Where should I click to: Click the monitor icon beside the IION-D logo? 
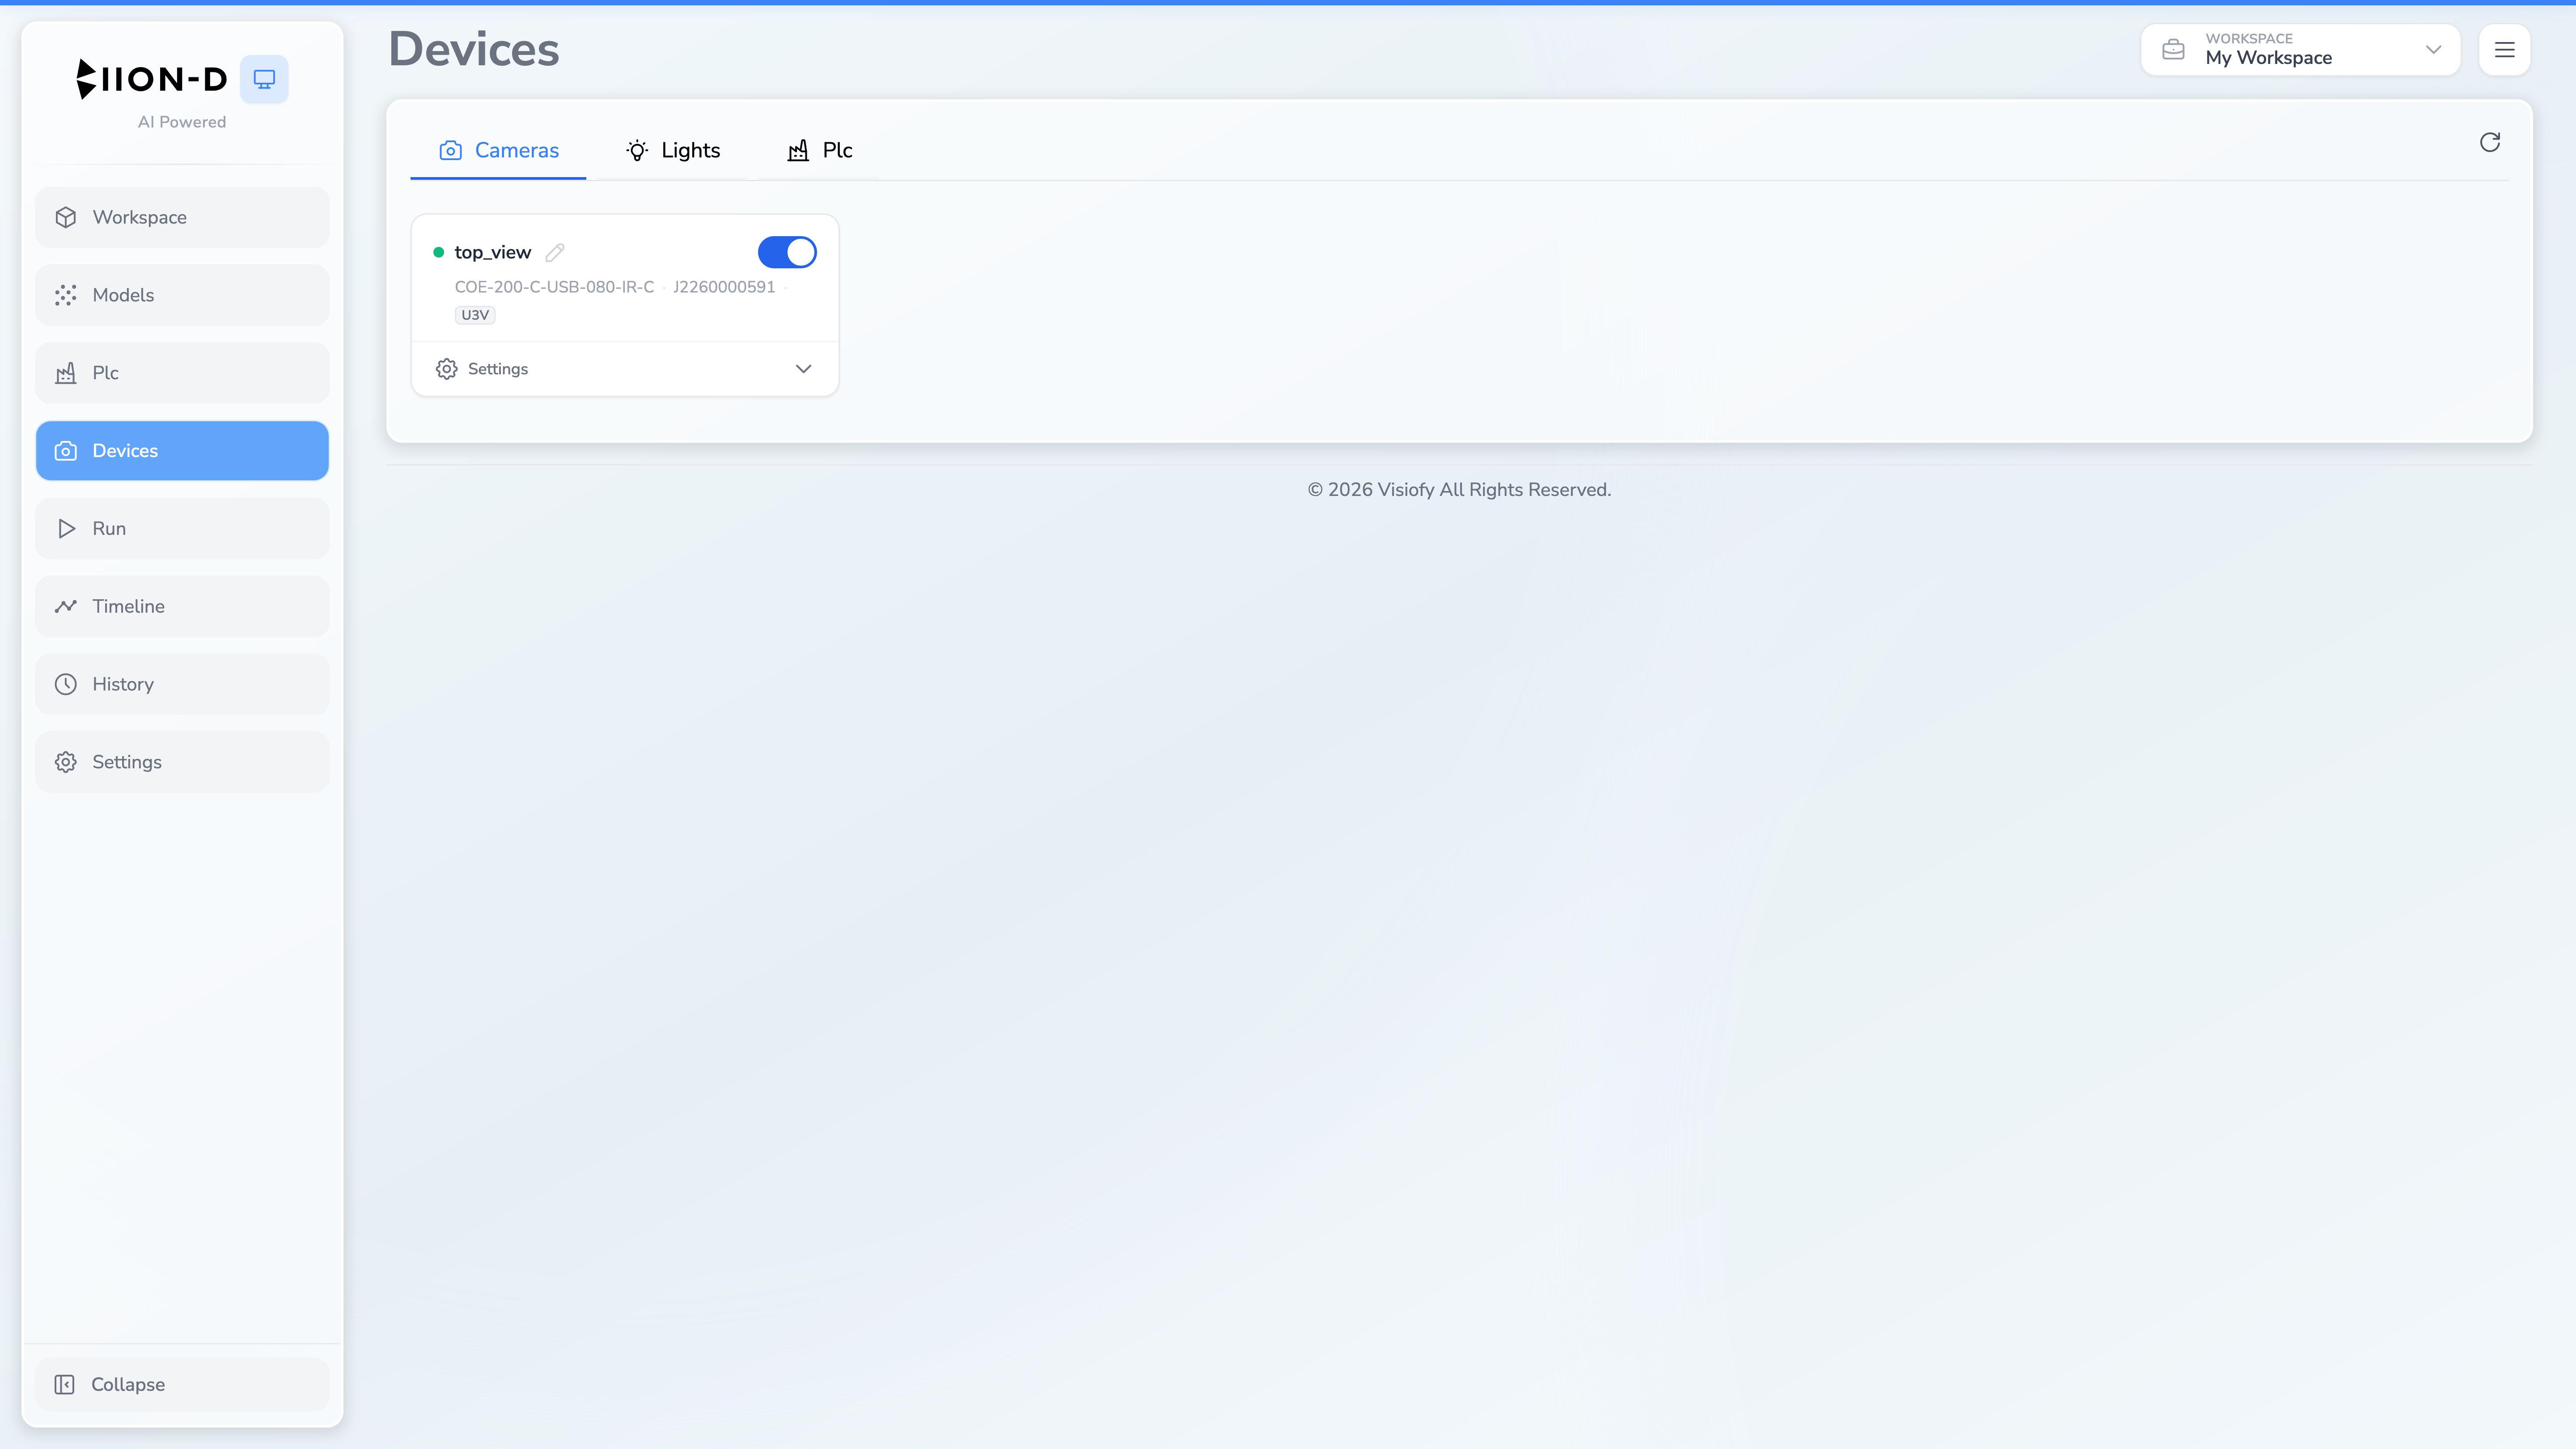[x=264, y=79]
